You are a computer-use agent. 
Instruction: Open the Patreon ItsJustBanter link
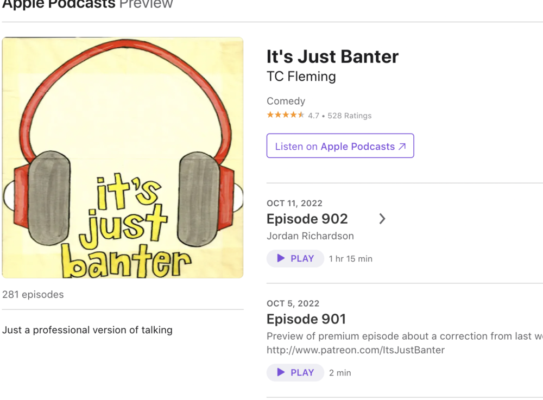coord(355,350)
